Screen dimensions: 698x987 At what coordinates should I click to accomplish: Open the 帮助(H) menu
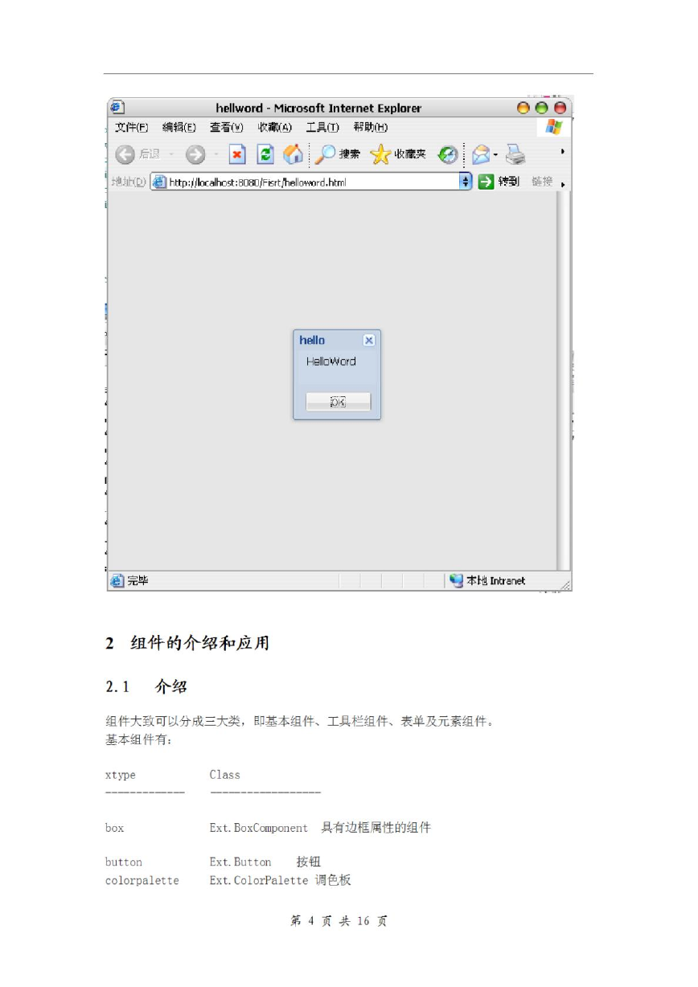[371, 127]
